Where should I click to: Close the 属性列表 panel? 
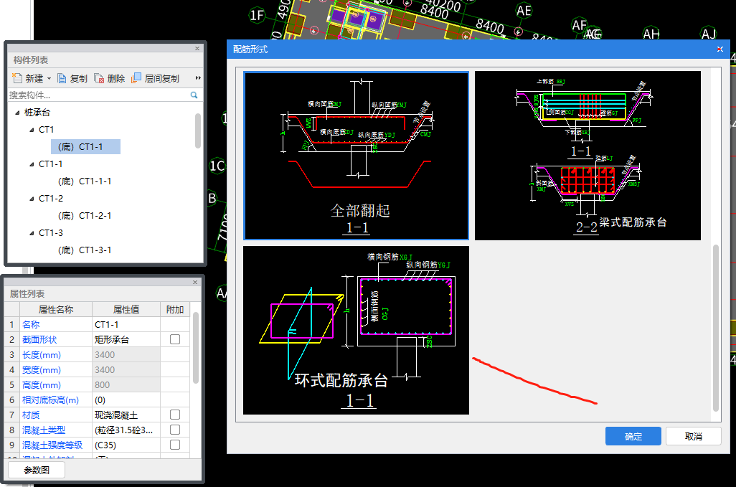click(195, 282)
